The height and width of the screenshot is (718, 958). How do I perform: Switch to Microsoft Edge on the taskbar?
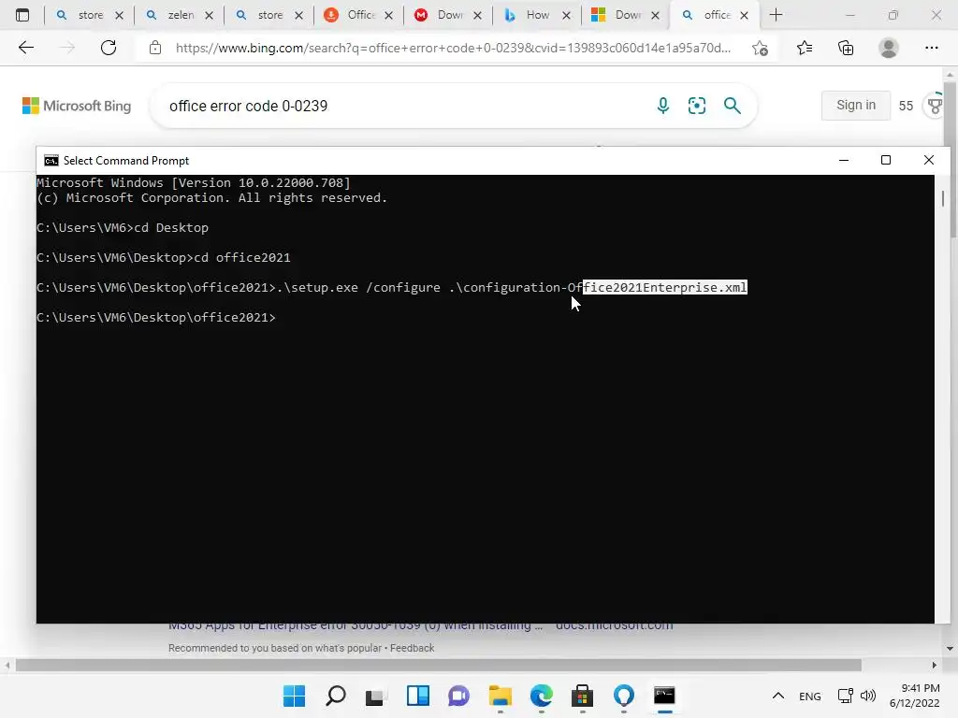point(542,696)
